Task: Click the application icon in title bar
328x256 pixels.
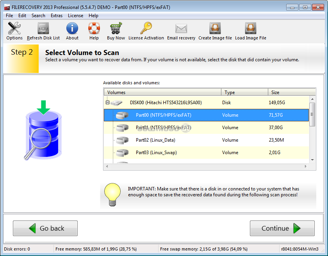Action: pyautogui.click(x=7, y=7)
